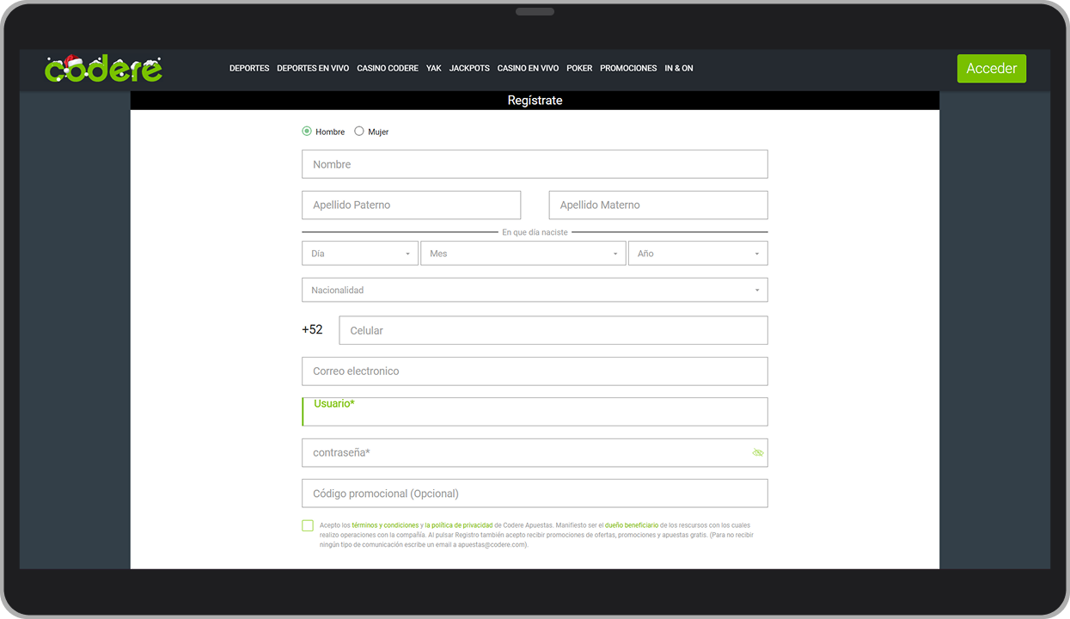The width and height of the screenshot is (1070, 619).
Task: Open the términos y condiciones link
Action: tap(384, 524)
